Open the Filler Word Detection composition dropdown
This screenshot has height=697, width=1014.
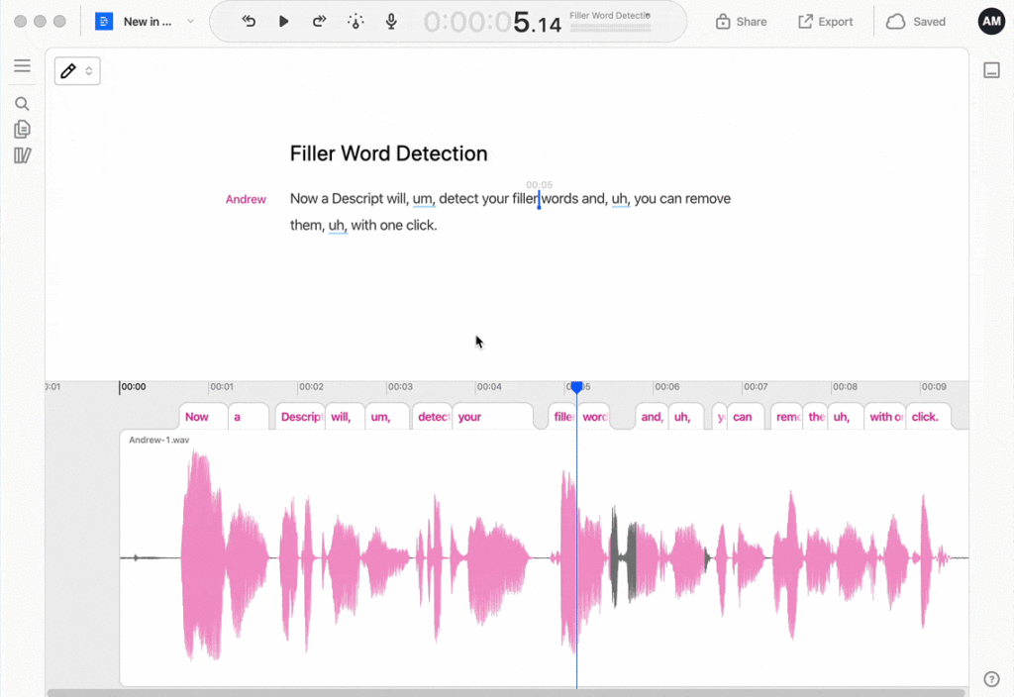(610, 16)
